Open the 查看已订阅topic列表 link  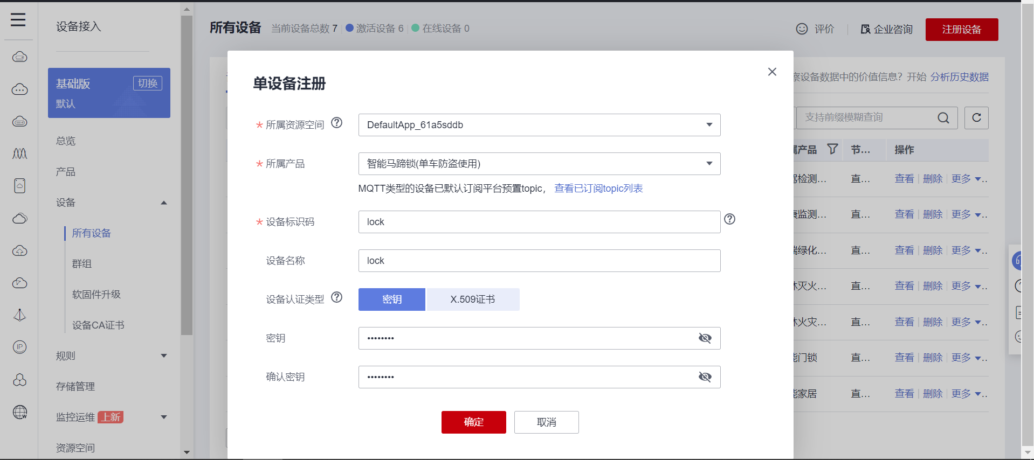[x=598, y=189]
